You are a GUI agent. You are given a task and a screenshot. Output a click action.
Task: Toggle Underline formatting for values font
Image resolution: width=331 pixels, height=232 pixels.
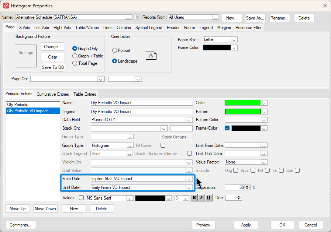209,198
